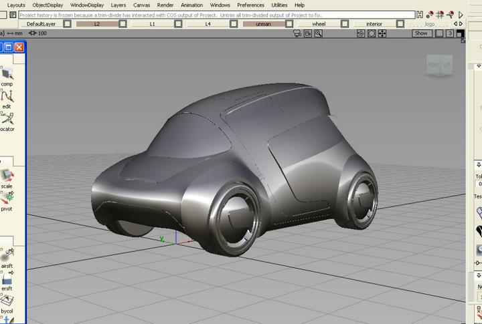The width and height of the screenshot is (482, 324).
Task: Open the interior layer dropdown
Action: [x=374, y=23]
